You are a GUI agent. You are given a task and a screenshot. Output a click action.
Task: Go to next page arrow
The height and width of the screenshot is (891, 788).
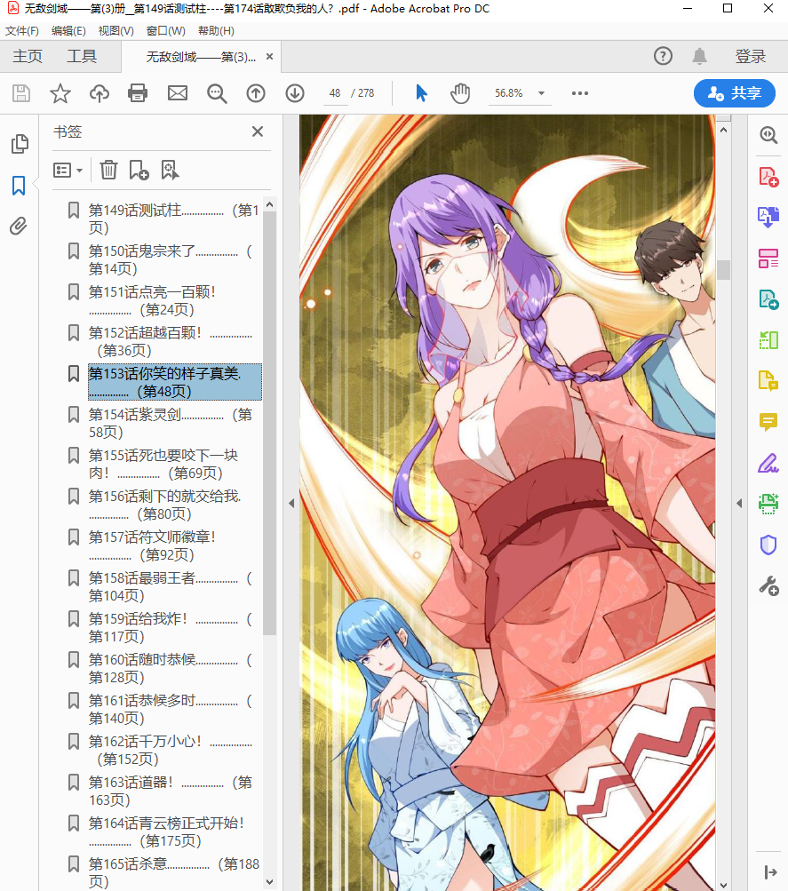[295, 93]
